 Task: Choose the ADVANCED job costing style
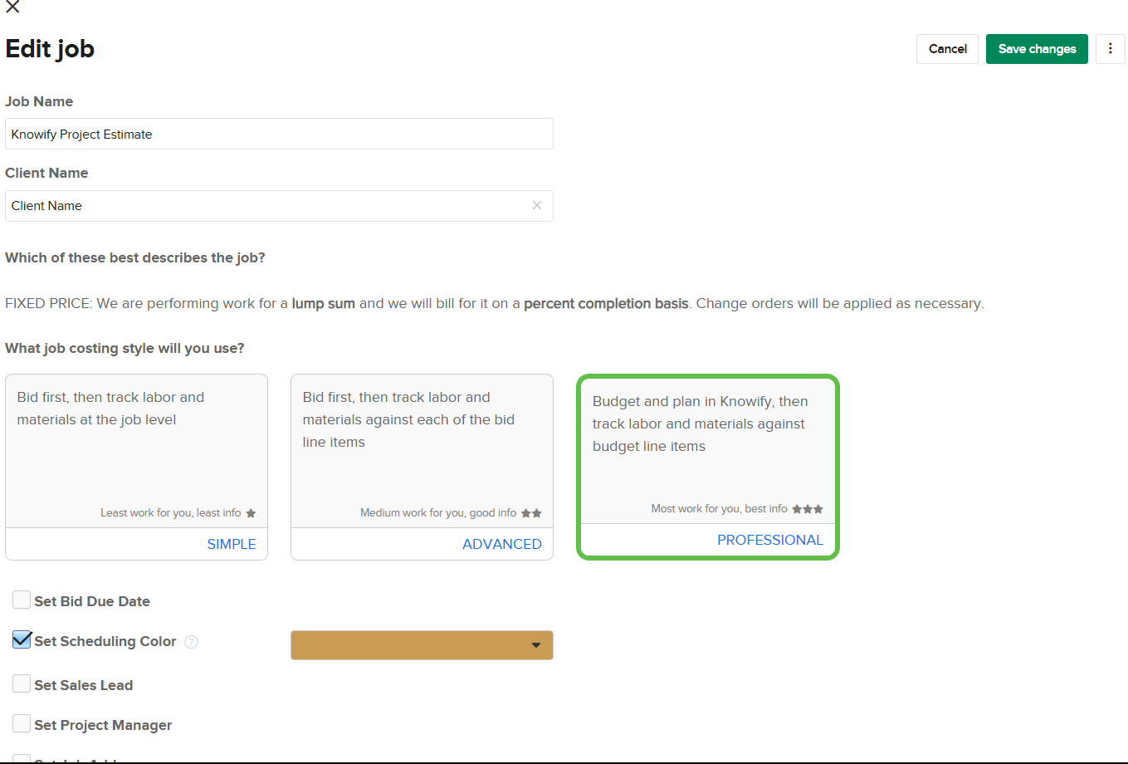(501, 544)
